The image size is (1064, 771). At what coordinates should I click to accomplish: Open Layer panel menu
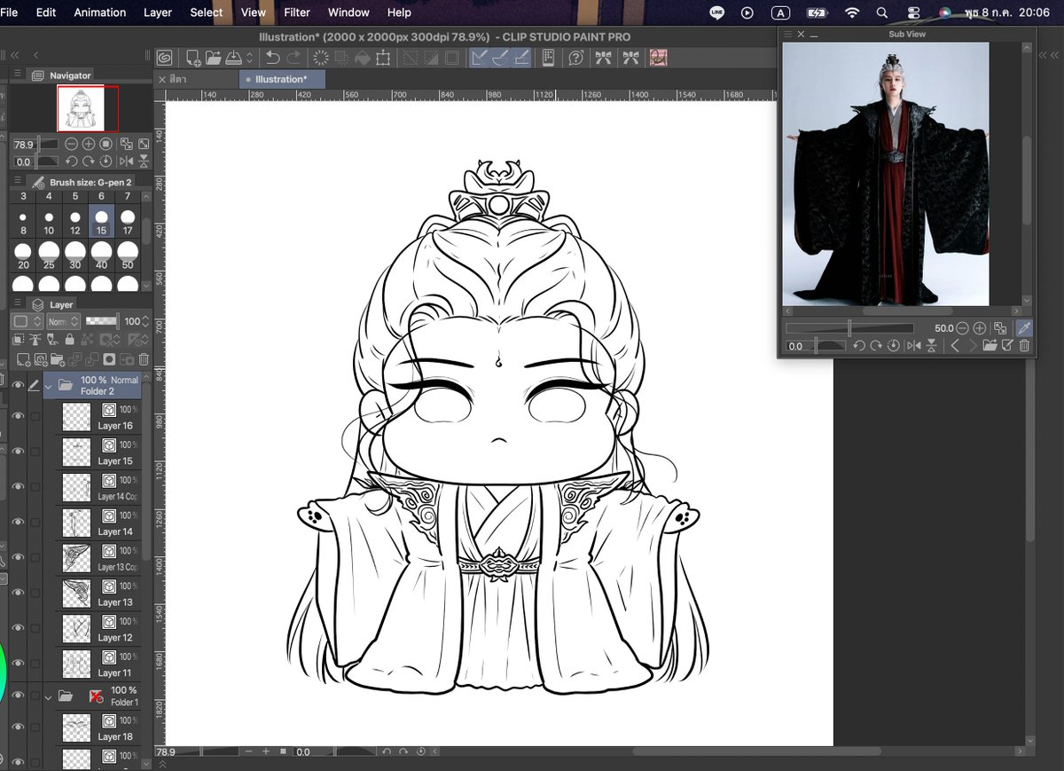[x=17, y=303]
